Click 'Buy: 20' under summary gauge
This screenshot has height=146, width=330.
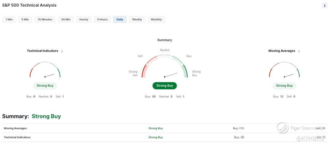tap(150, 97)
